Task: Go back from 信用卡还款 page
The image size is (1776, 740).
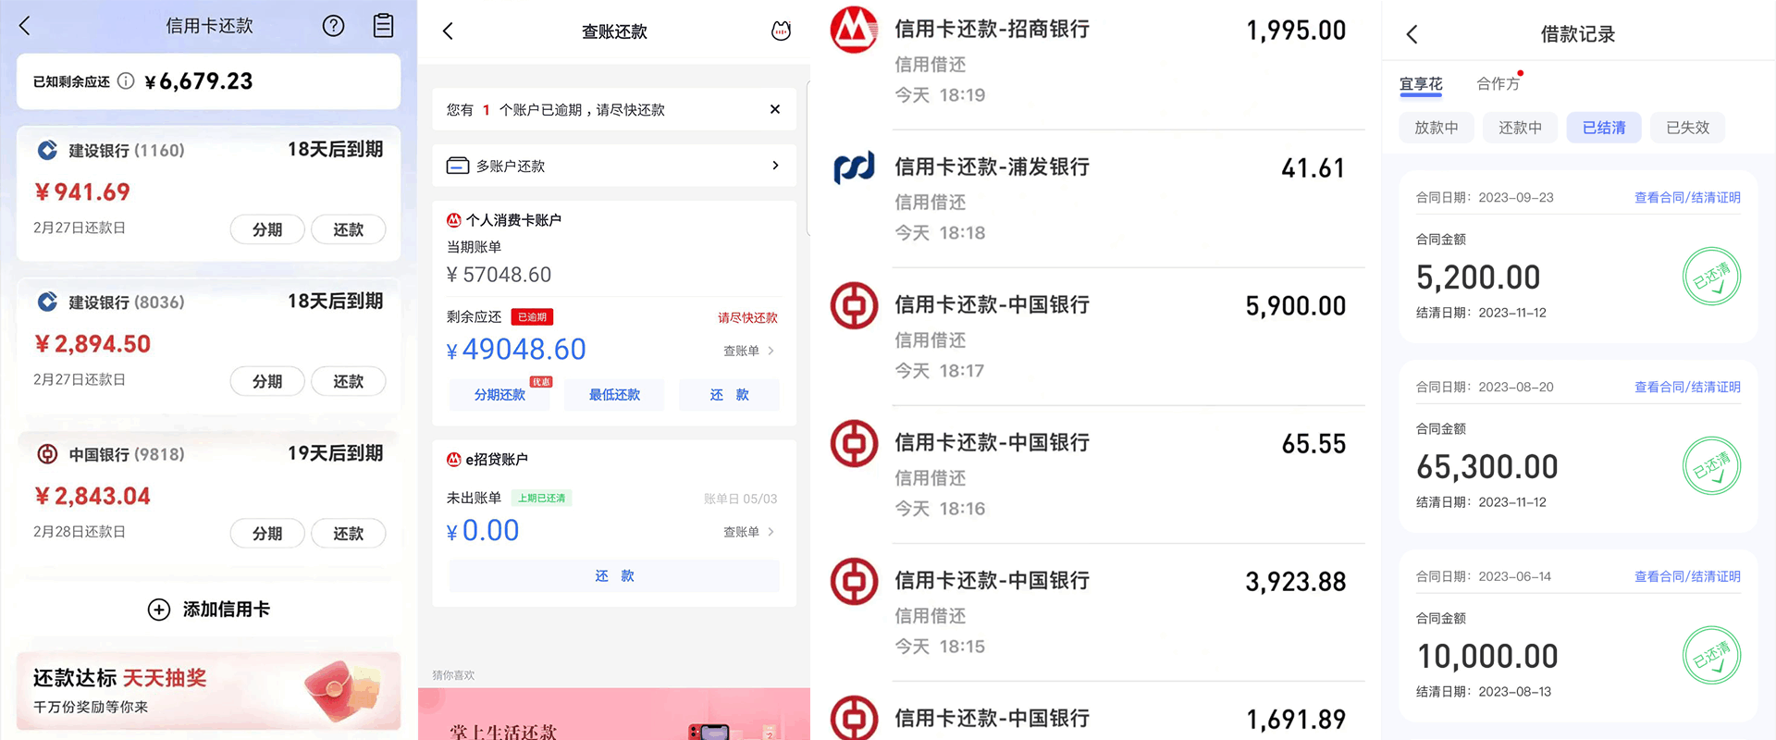Action: [25, 26]
